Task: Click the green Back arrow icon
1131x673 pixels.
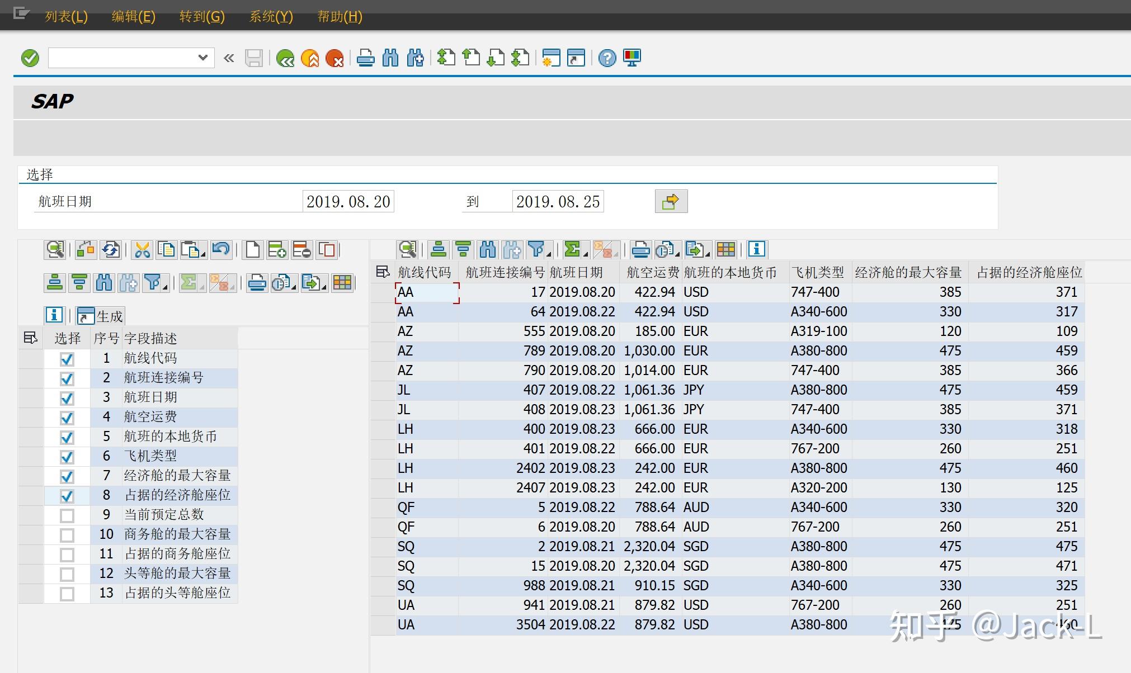Action: (x=285, y=58)
